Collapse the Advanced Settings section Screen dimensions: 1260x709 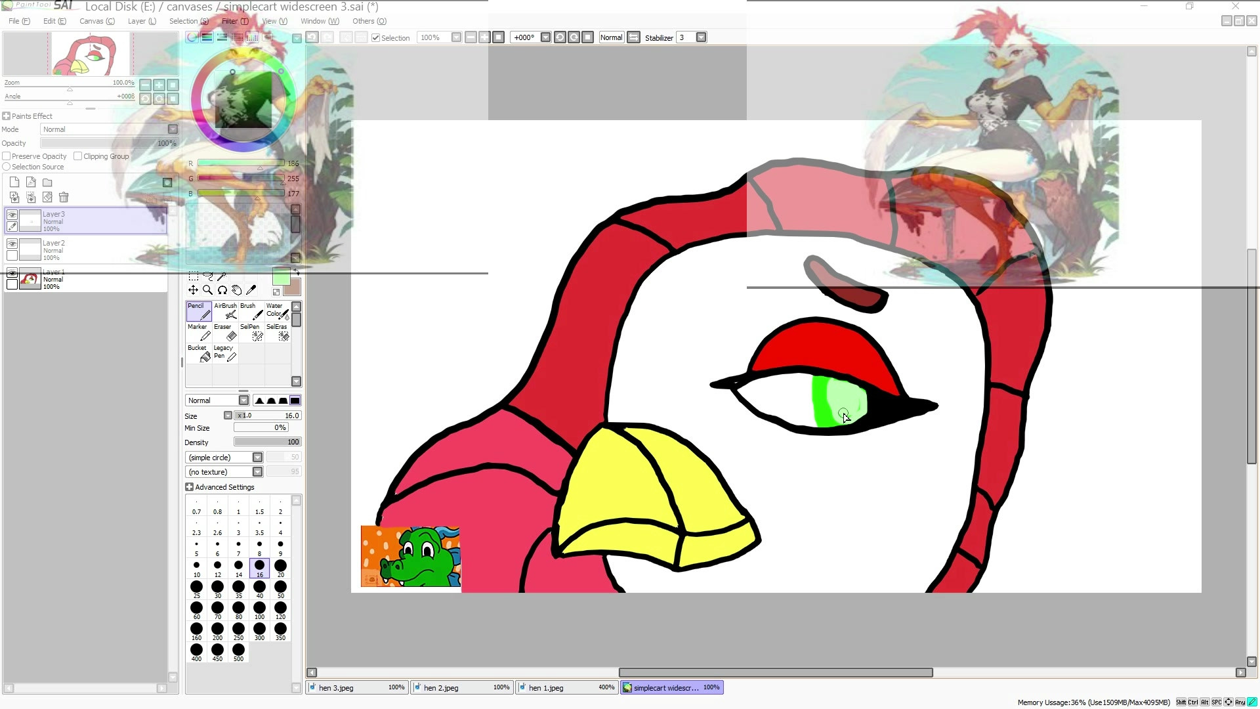[x=189, y=487]
